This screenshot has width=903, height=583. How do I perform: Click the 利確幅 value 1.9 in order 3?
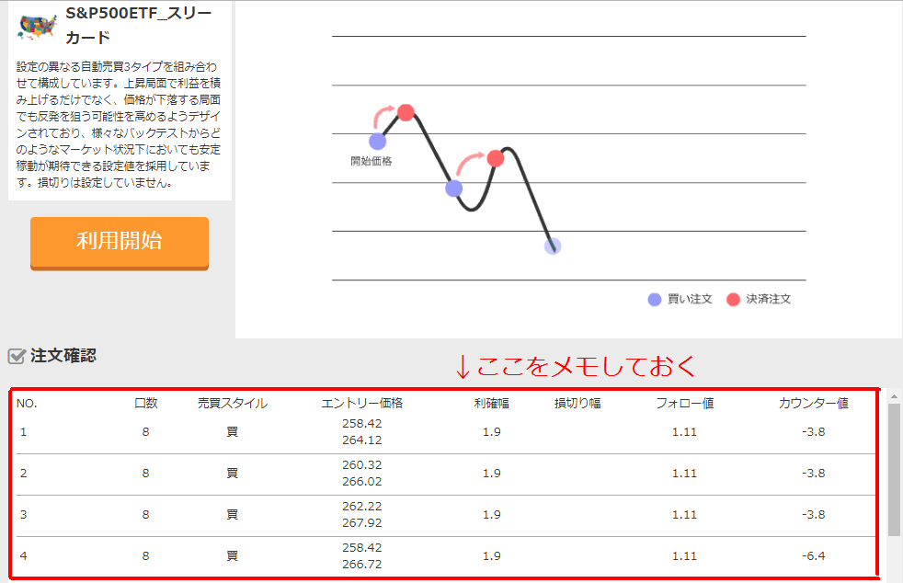(x=491, y=514)
